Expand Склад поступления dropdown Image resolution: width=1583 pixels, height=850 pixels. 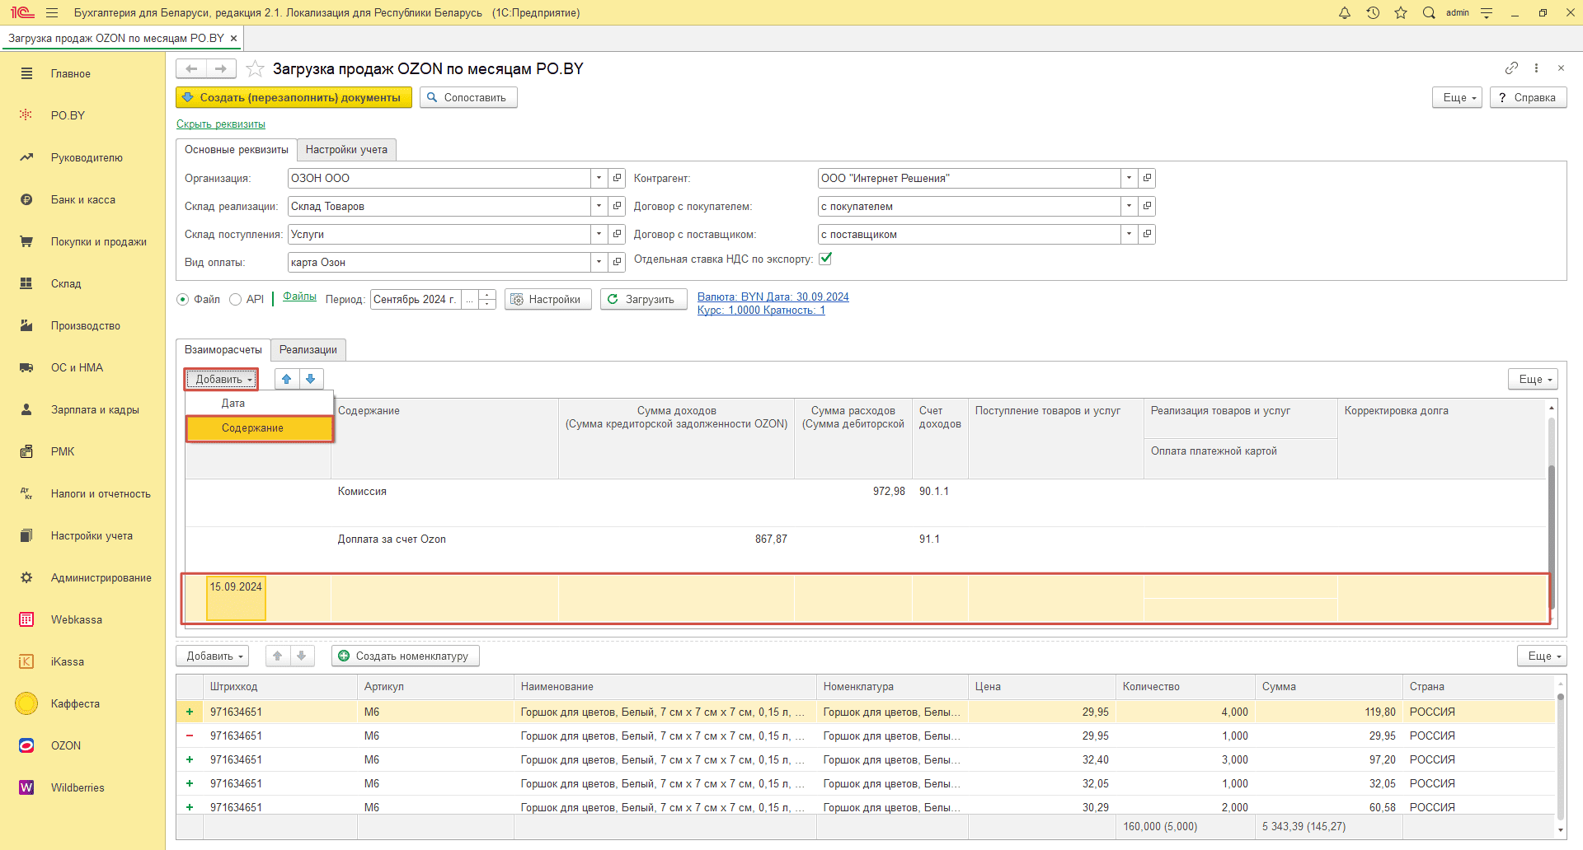pyautogui.click(x=599, y=234)
